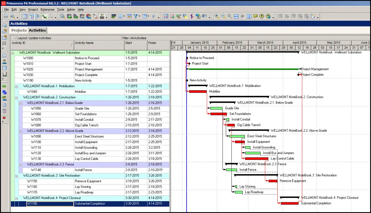This screenshot has height=213, width=371.
Task: Collapse the WELLMONT-NoteBook Wellmont Substation group
Action: click(13, 53)
